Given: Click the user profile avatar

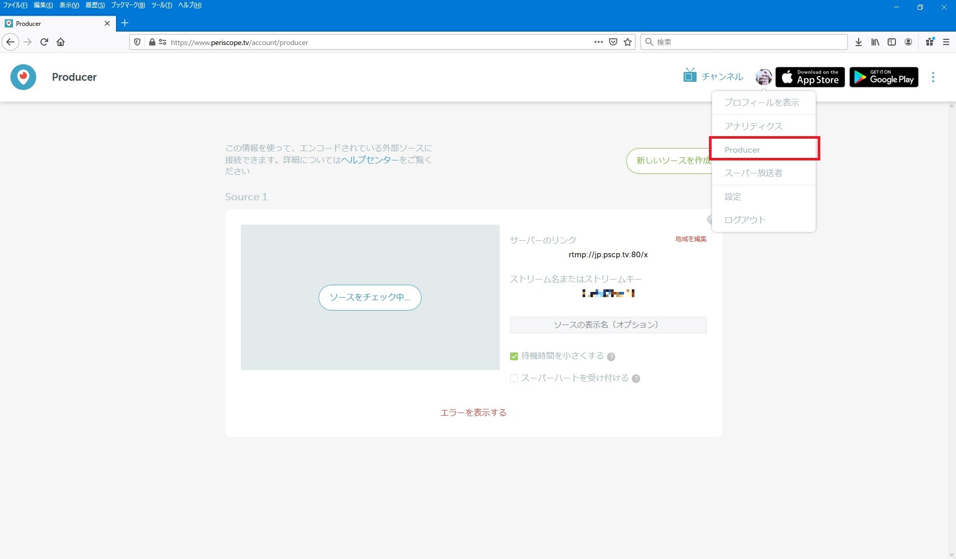Looking at the screenshot, I should point(763,77).
